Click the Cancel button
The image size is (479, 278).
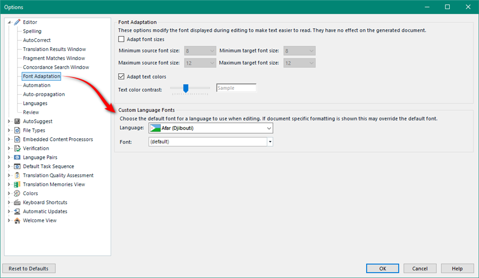click(420, 268)
